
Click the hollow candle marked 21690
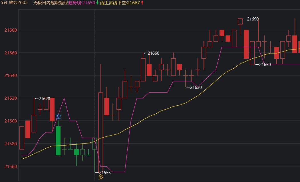240,21
